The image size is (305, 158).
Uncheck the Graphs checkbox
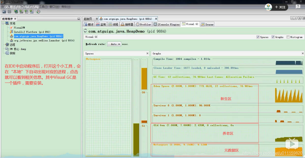tap(273, 37)
